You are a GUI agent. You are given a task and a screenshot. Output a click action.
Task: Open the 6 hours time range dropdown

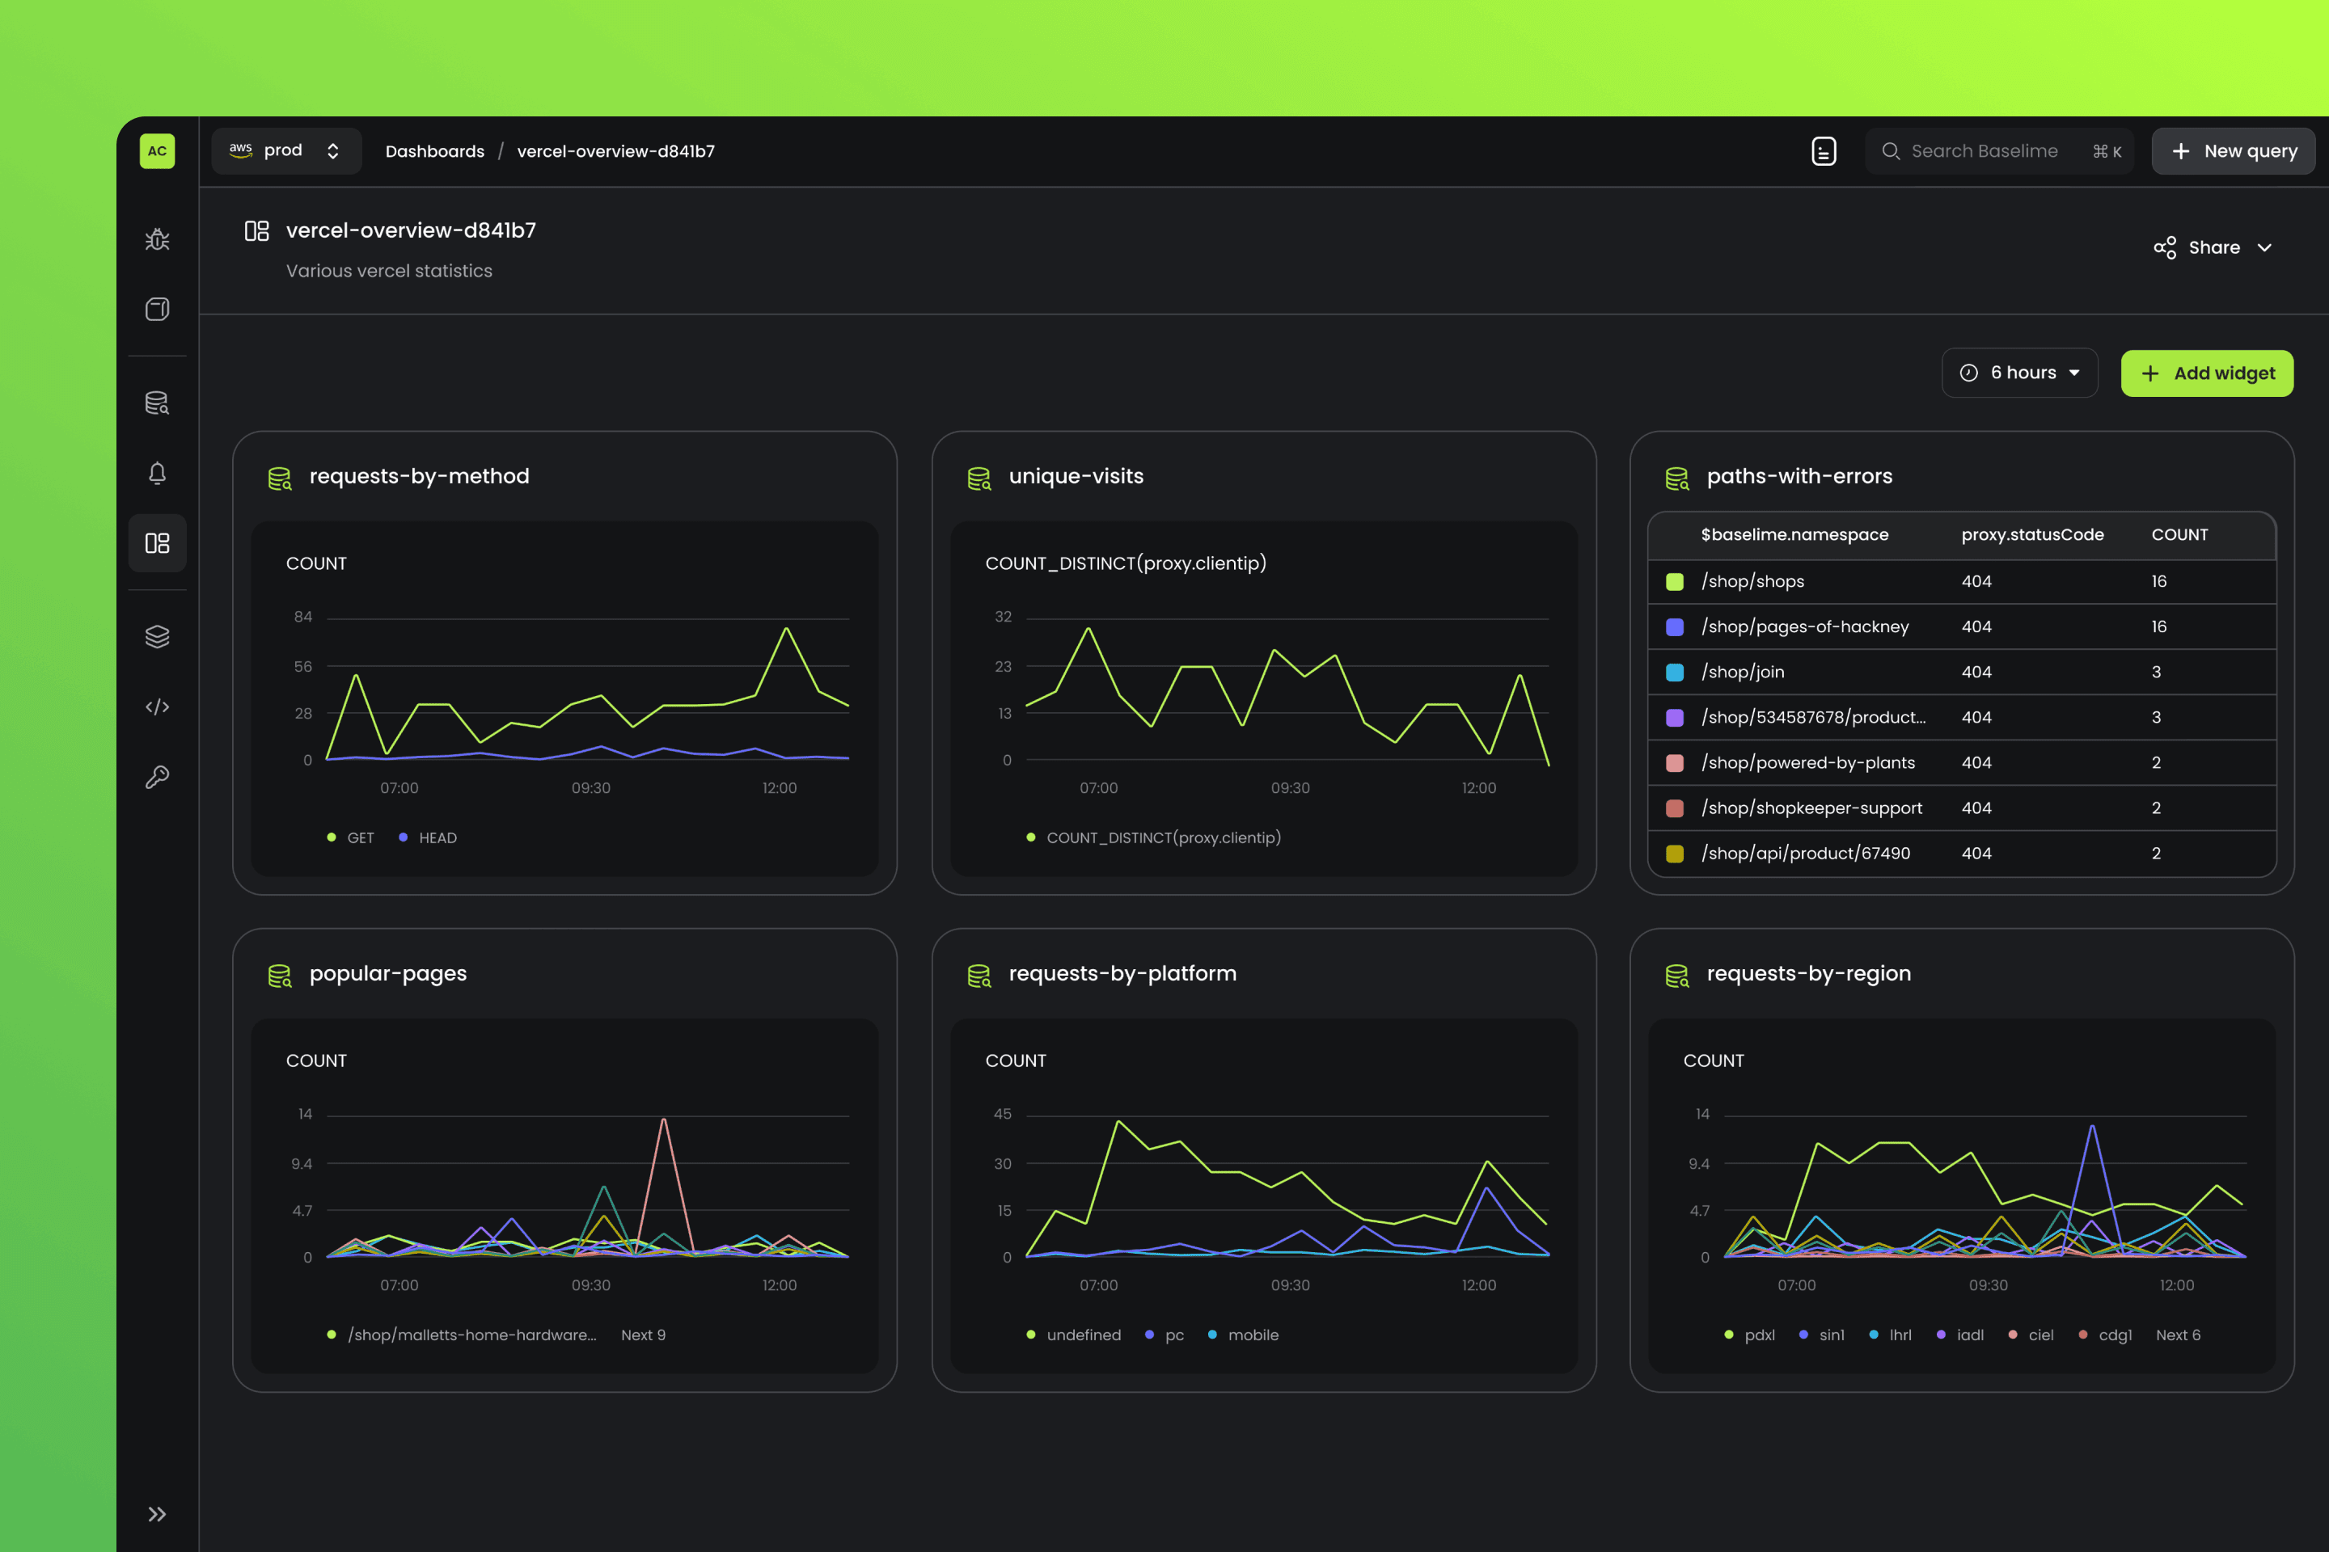(2019, 373)
